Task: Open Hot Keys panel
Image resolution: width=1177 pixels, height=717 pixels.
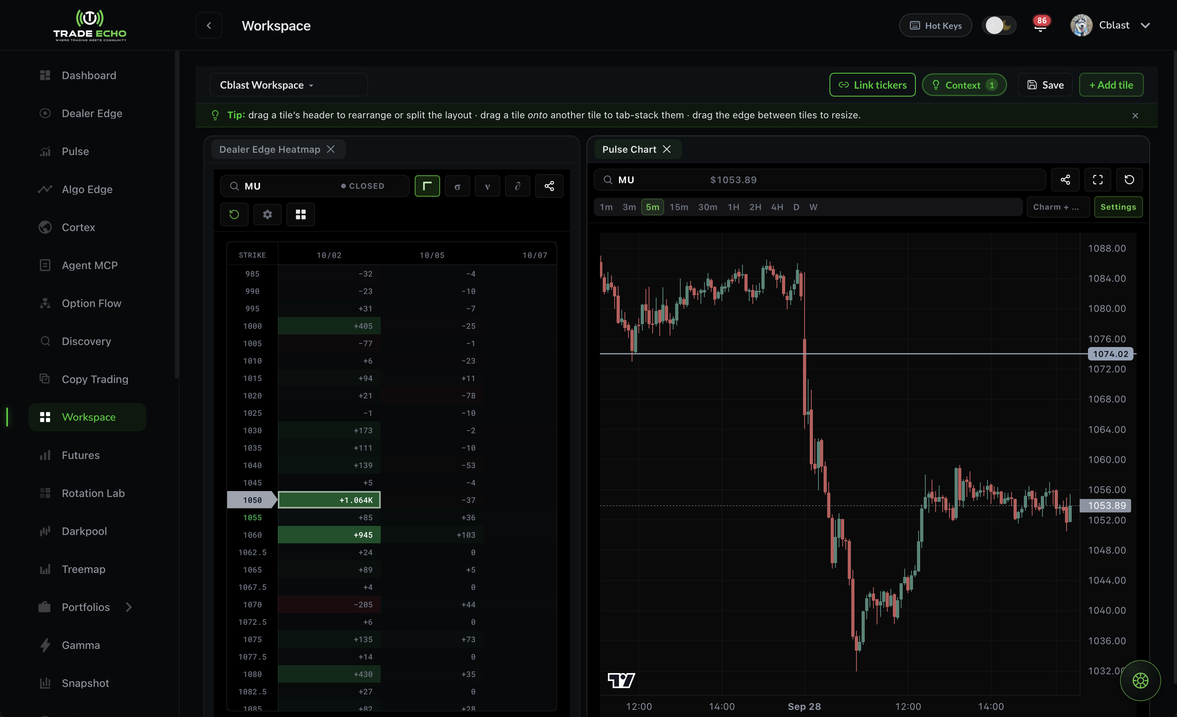Action: [935, 25]
